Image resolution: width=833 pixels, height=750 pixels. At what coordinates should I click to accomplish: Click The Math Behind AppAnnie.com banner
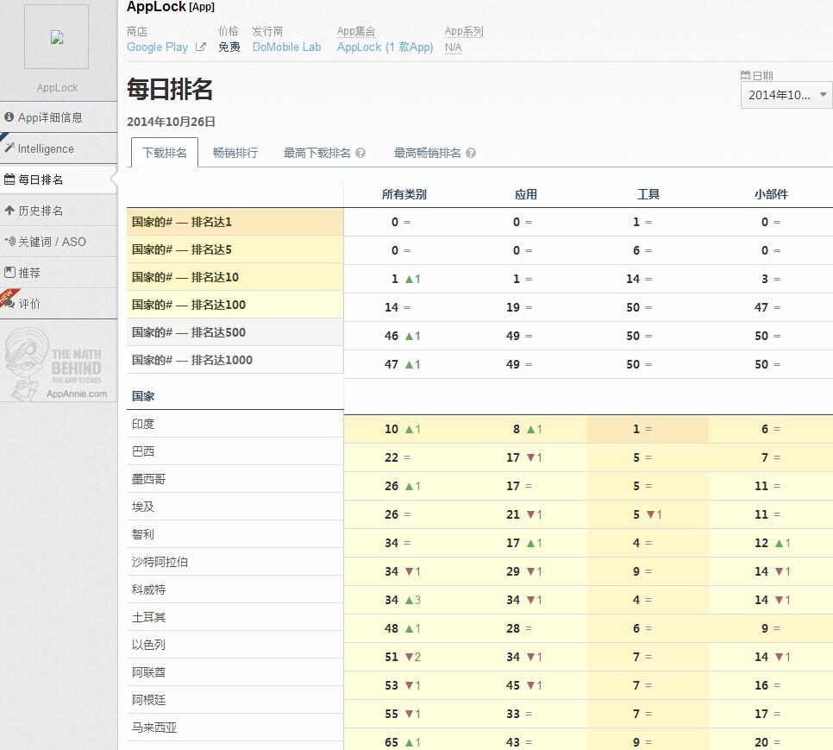tap(59, 363)
